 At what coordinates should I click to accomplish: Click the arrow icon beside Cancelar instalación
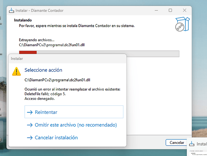click(30, 138)
